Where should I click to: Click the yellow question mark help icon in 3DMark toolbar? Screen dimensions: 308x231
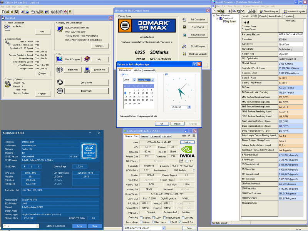tap(70, 12)
